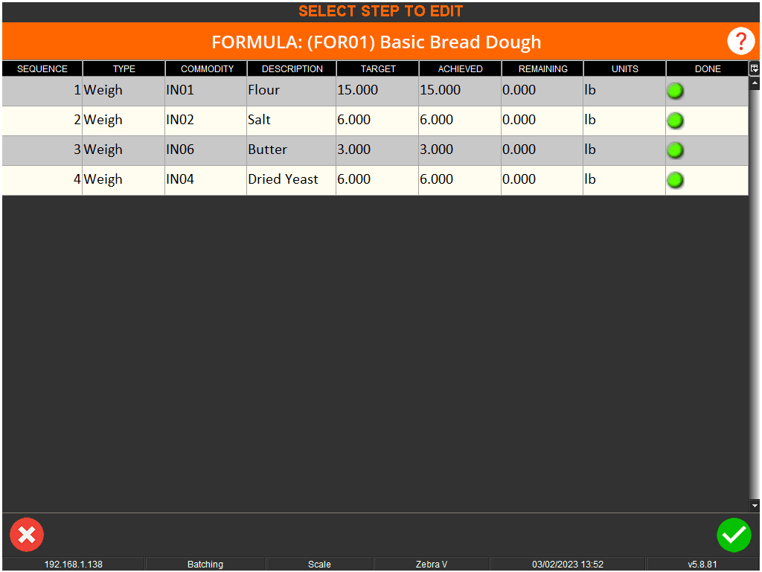This screenshot has height=572, width=762.
Task: Confirm with the green checkmark icon
Action: [734, 535]
